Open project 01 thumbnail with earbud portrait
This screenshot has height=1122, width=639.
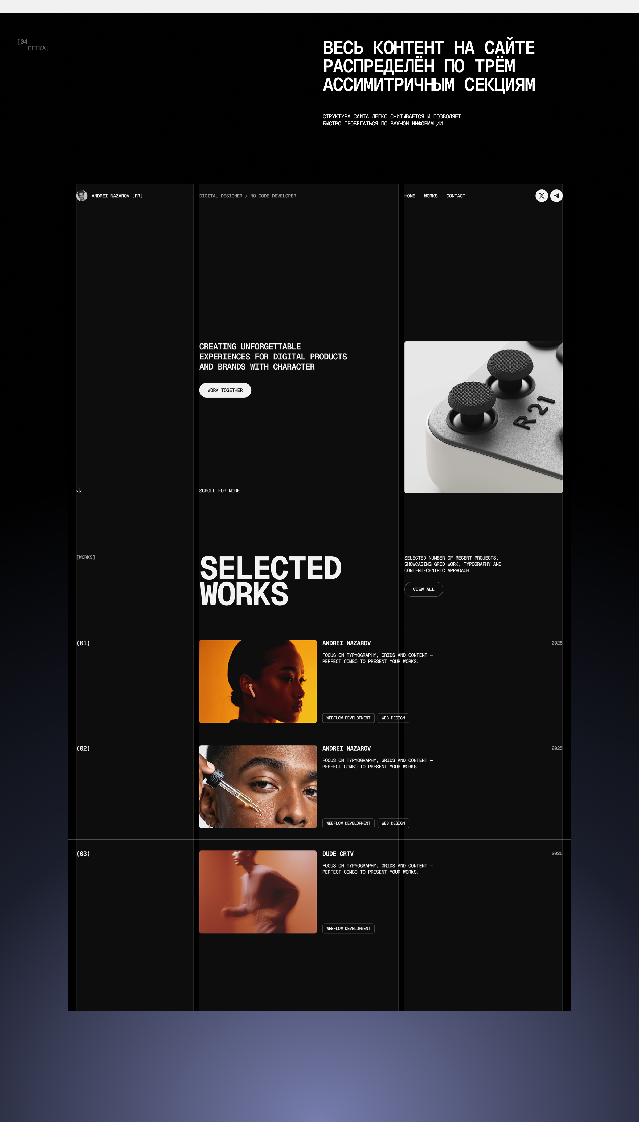pyautogui.click(x=258, y=681)
